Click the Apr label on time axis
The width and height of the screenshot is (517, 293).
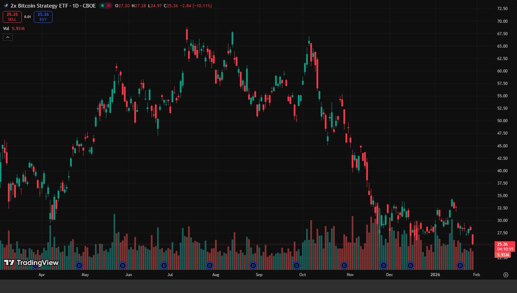coord(42,274)
